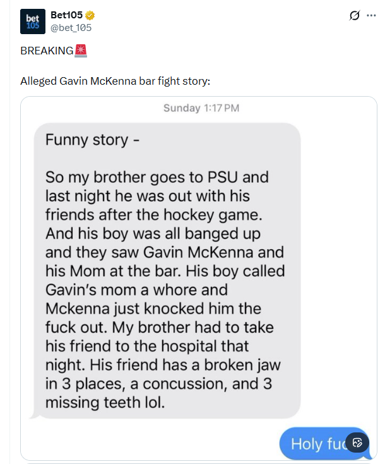
Task: Click the 'missing teeth lol.' line in message
Action: (x=105, y=402)
